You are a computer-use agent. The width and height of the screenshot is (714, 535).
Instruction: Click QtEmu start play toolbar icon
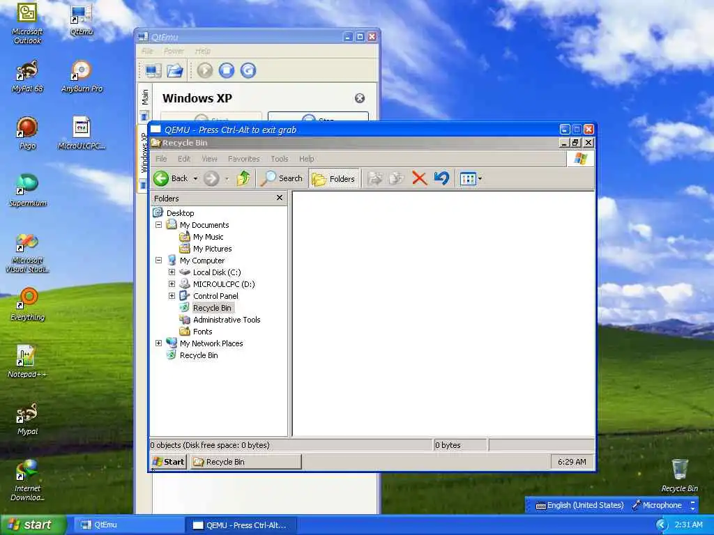pos(205,70)
